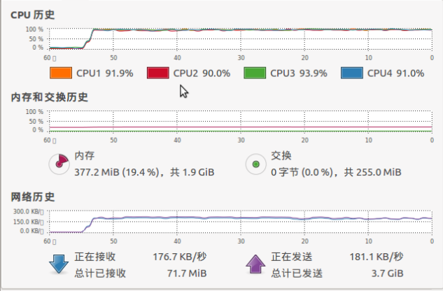443x291 pixels.
Task: Click the receiving rate 176.7 KB/秒
Action: (180, 257)
